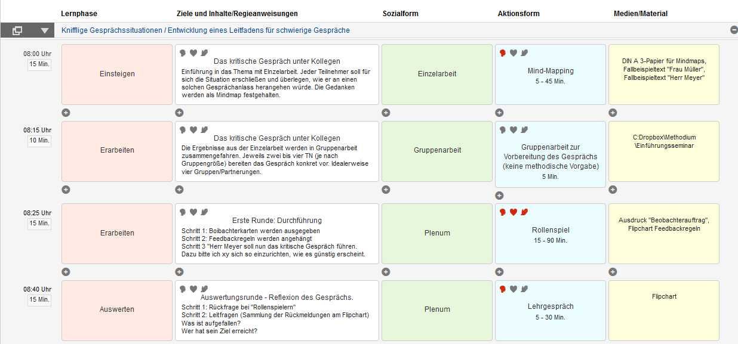Add a material entry below the Dropbox path card

613,190
